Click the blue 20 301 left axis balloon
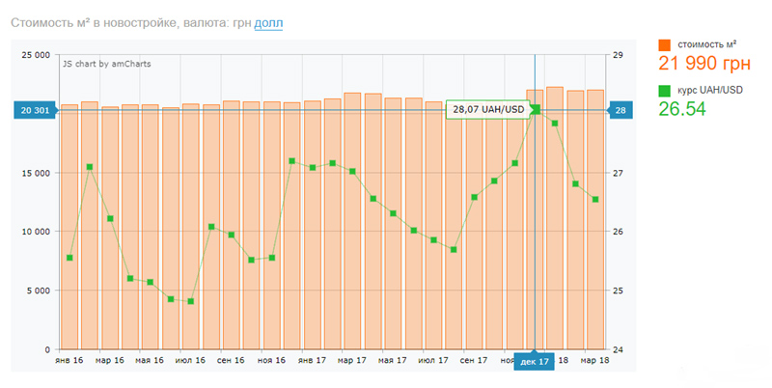Viewport: 772px width, 388px height. [x=34, y=110]
